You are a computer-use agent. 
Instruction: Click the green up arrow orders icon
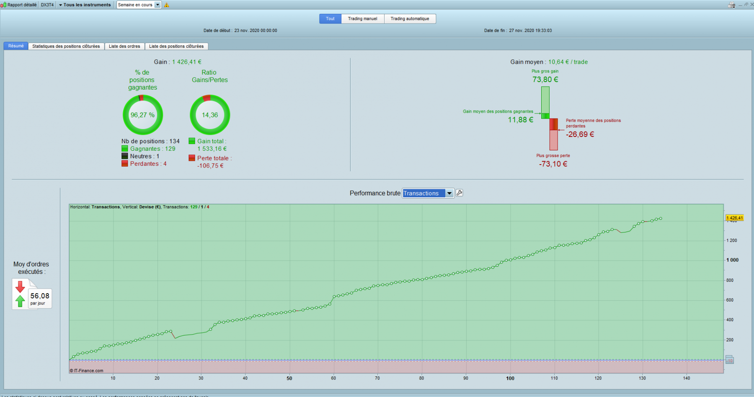click(20, 301)
